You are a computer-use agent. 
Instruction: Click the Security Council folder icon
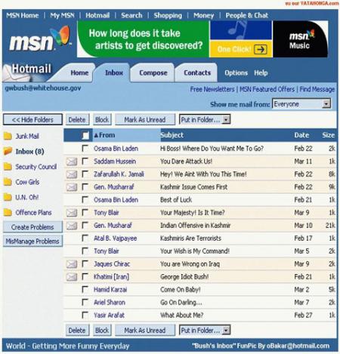pyautogui.click(x=8, y=167)
